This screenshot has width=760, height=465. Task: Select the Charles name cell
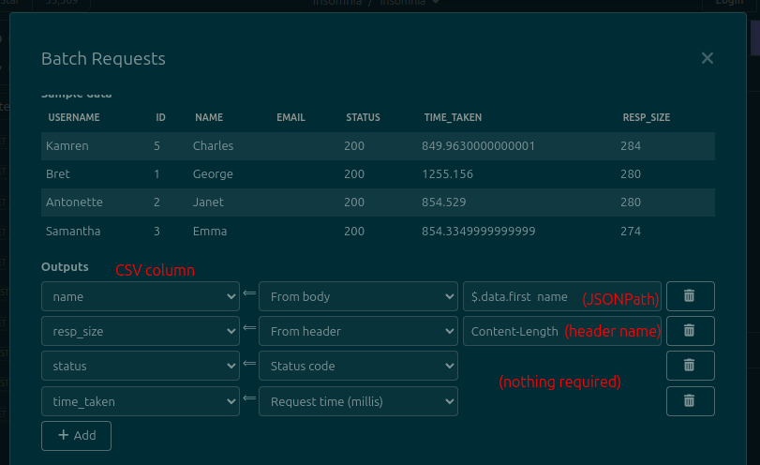coord(214,146)
